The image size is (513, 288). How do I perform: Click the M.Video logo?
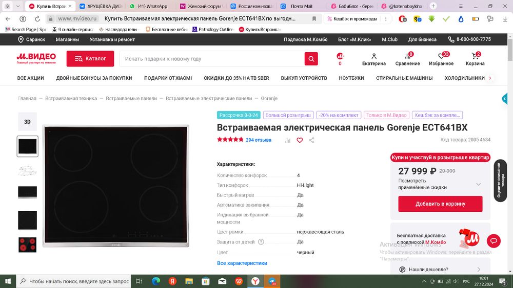[x=36, y=58]
